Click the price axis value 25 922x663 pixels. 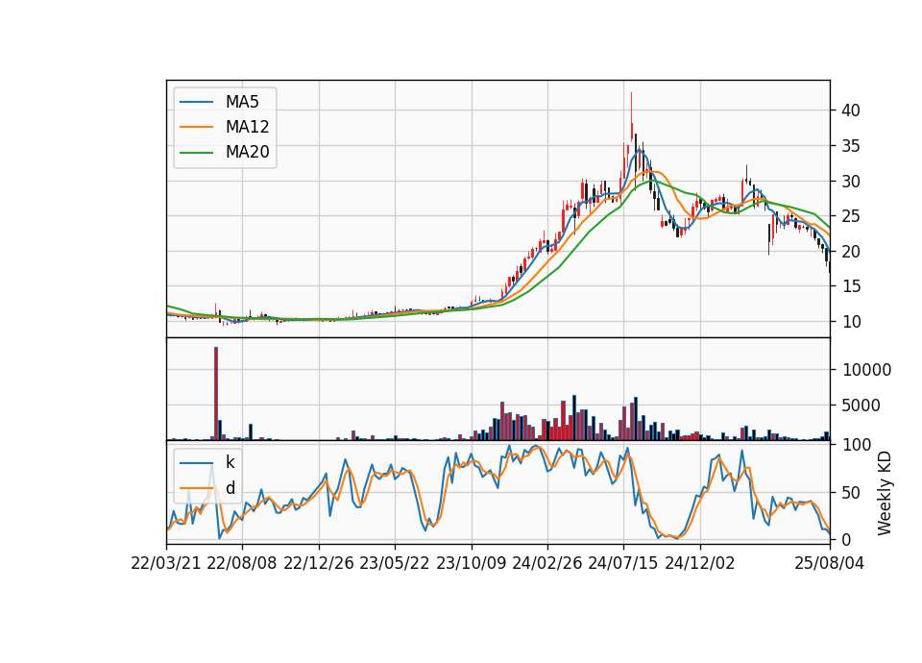pyautogui.click(x=851, y=216)
